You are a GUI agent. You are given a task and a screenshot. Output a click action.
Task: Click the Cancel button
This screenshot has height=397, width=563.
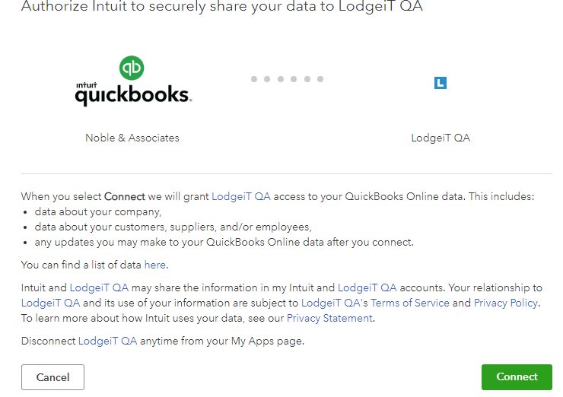[52, 377]
